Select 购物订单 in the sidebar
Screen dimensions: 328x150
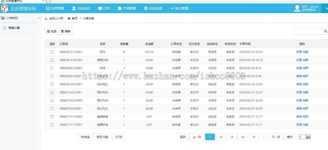(19, 28)
